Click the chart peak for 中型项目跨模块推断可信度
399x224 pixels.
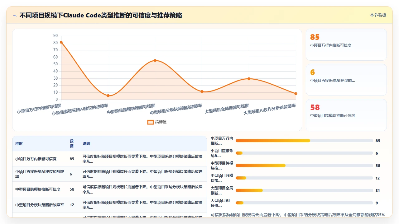point(155,60)
